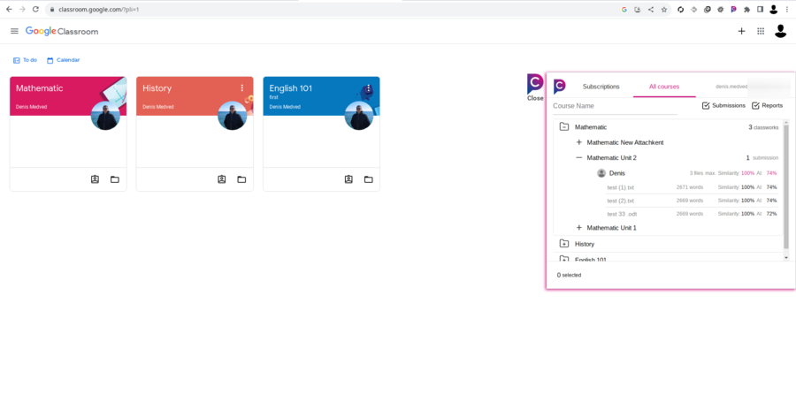The image size is (796, 402).
Task: Switch to the Subscriptions tab
Action: pyautogui.click(x=601, y=87)
